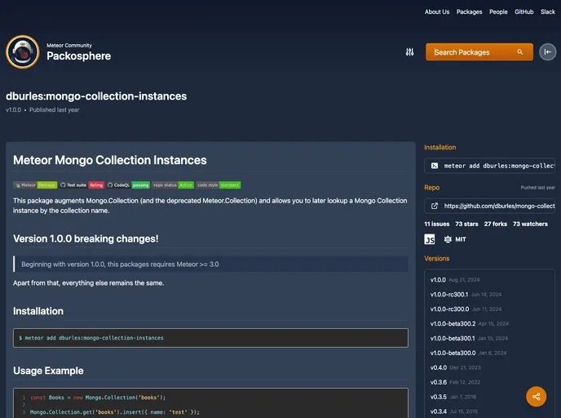Click the Versions section label
Screen dimensions: 561x418
pyautogui.click(x=437, y=259)
